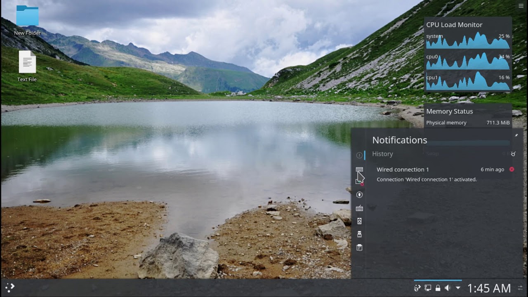528x297 pixels.
Task: Open the wired network tray icon
Action: [428, 288]
